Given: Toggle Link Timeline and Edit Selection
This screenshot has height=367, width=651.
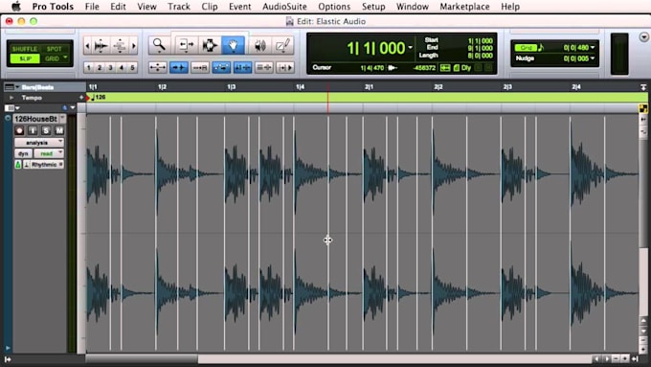Looking at the screenshot, I should (x=242, y=67).
